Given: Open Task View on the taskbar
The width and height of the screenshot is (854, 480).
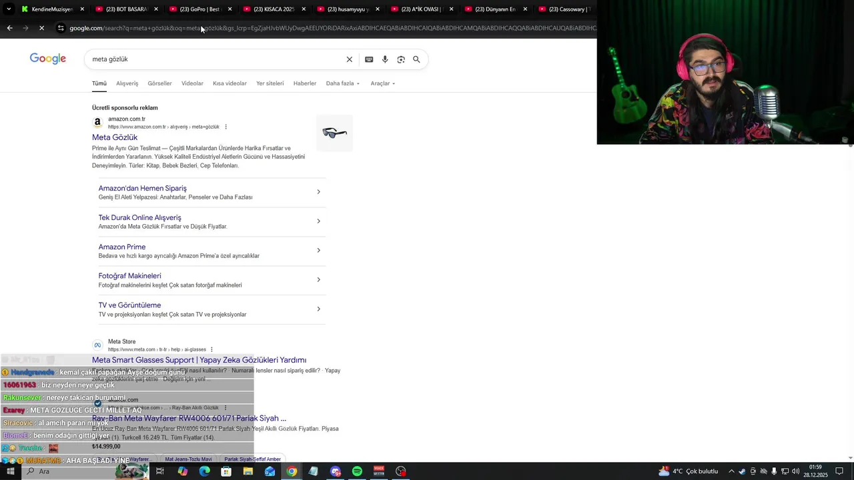Looking at the screenshot, I should (x=160, y=471).
